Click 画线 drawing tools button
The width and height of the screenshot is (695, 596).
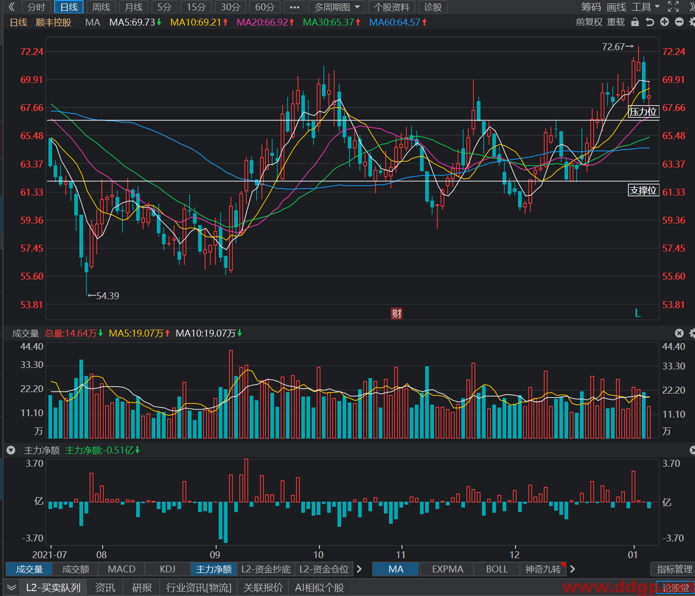[x=616, y=7]
